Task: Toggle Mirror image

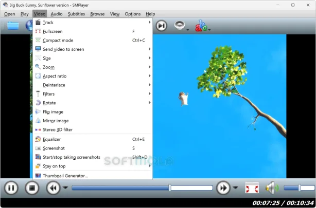Action: (93, 121)
